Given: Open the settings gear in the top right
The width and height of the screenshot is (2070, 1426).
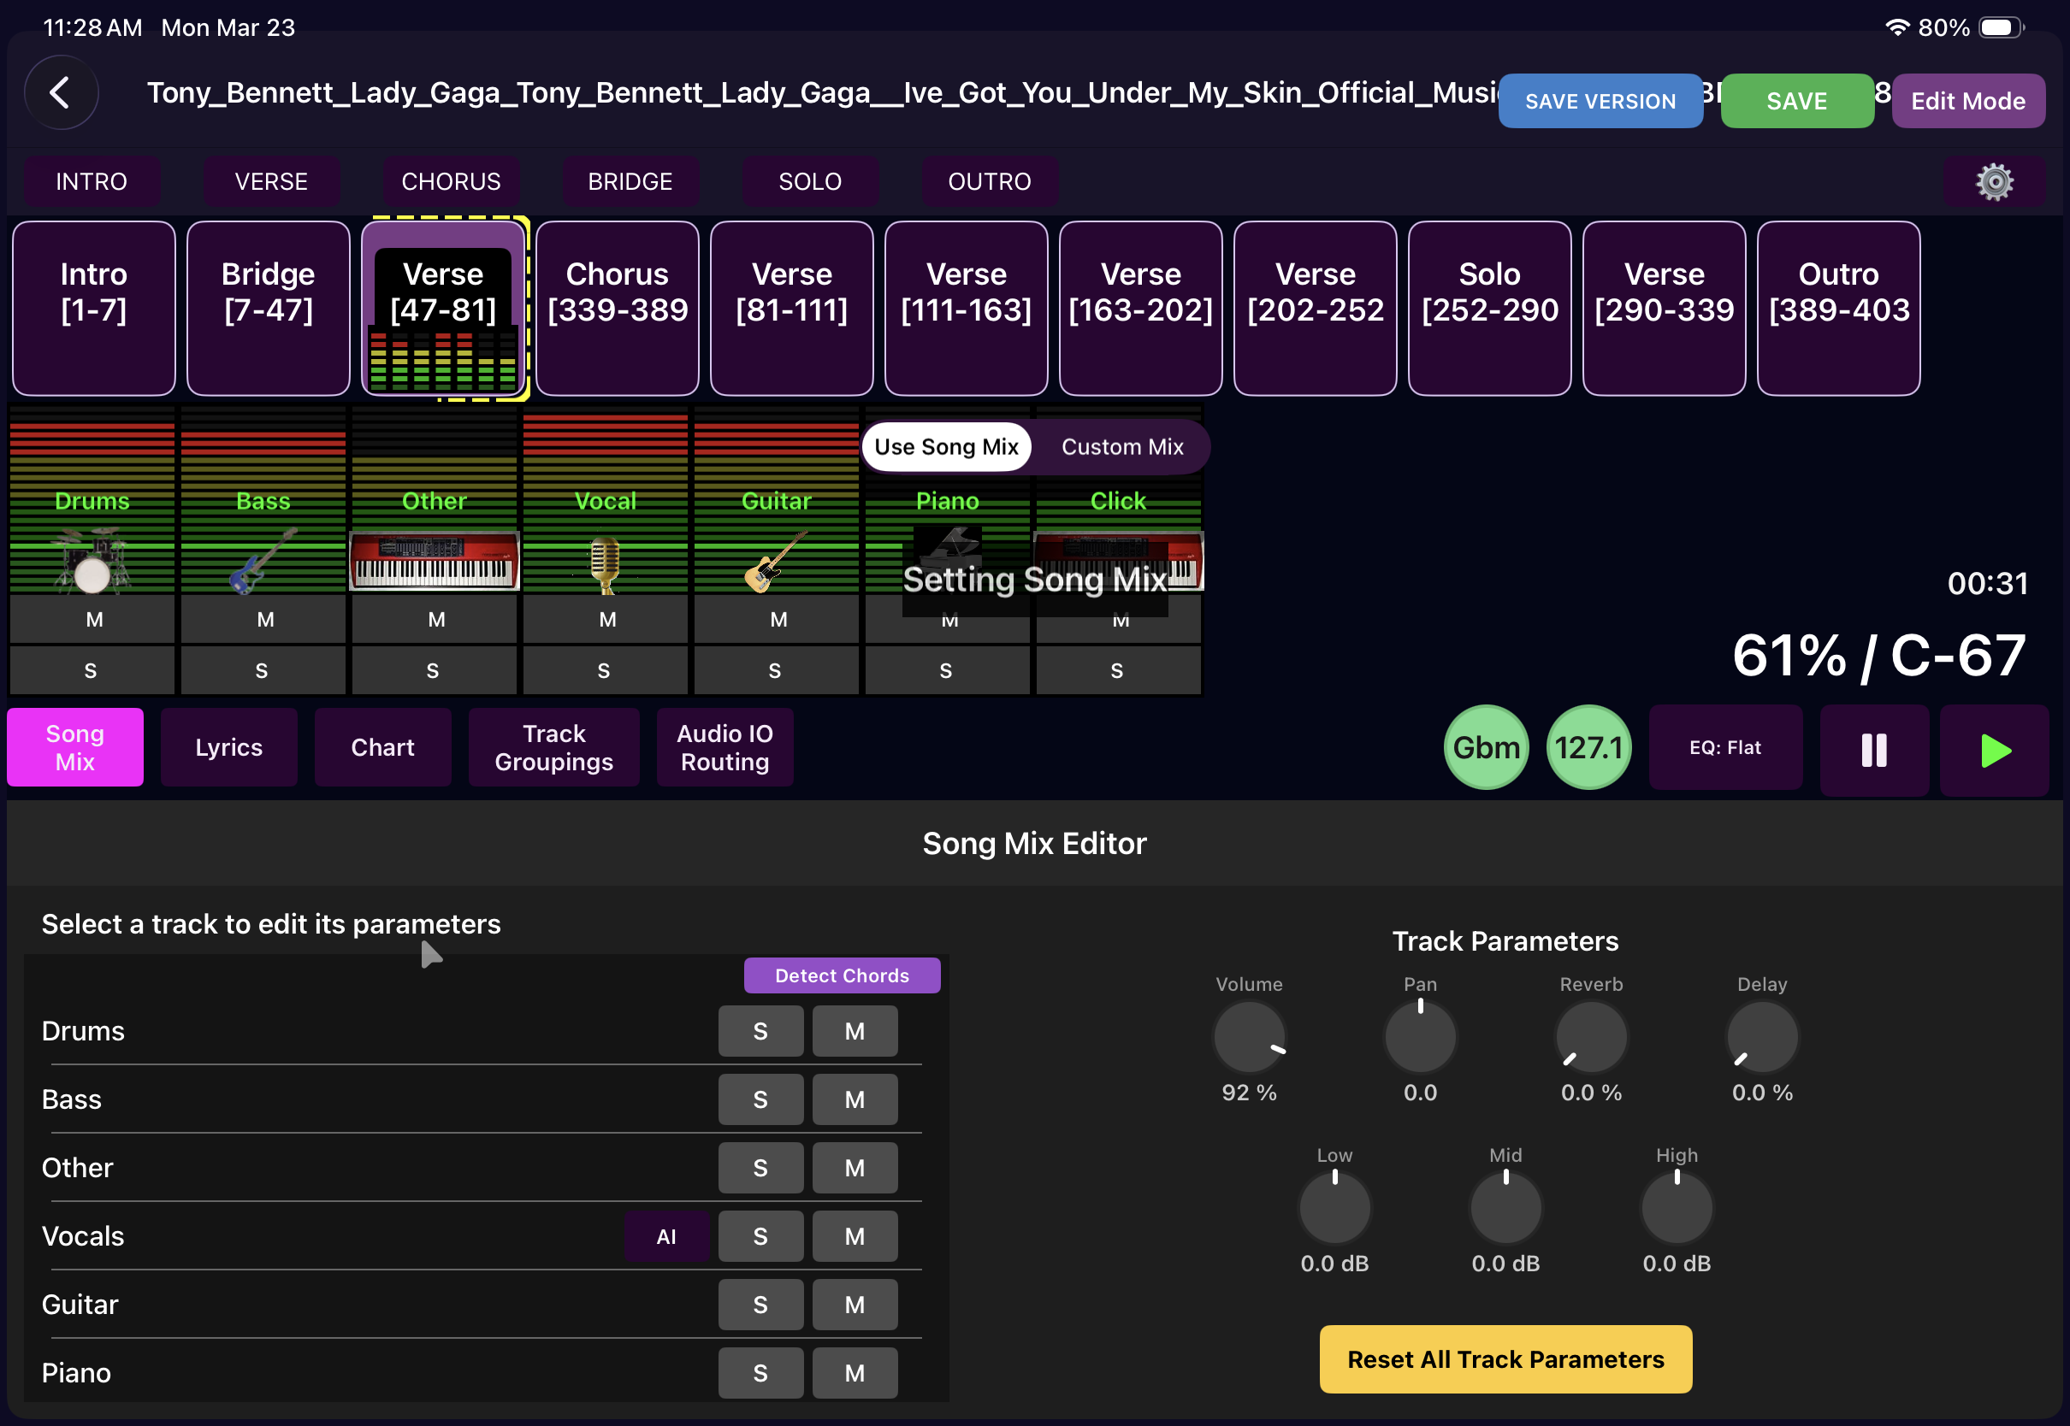Looking at the screenshot, I should tap(1996, 181).
